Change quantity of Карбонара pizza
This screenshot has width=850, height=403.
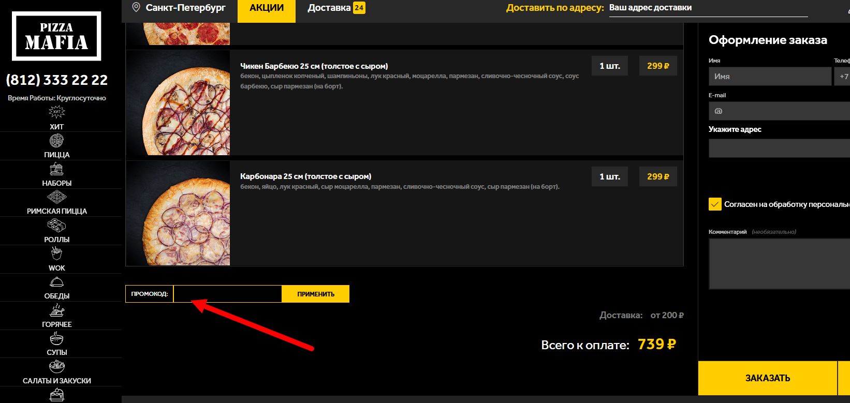coord(609,177)
